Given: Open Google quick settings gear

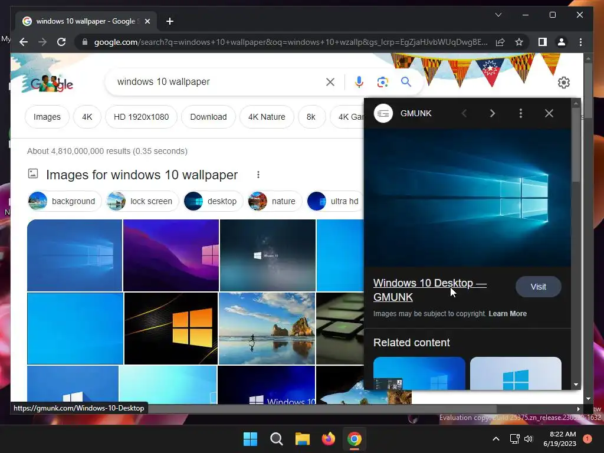Looking at the screenshot, I should point(563,83).
